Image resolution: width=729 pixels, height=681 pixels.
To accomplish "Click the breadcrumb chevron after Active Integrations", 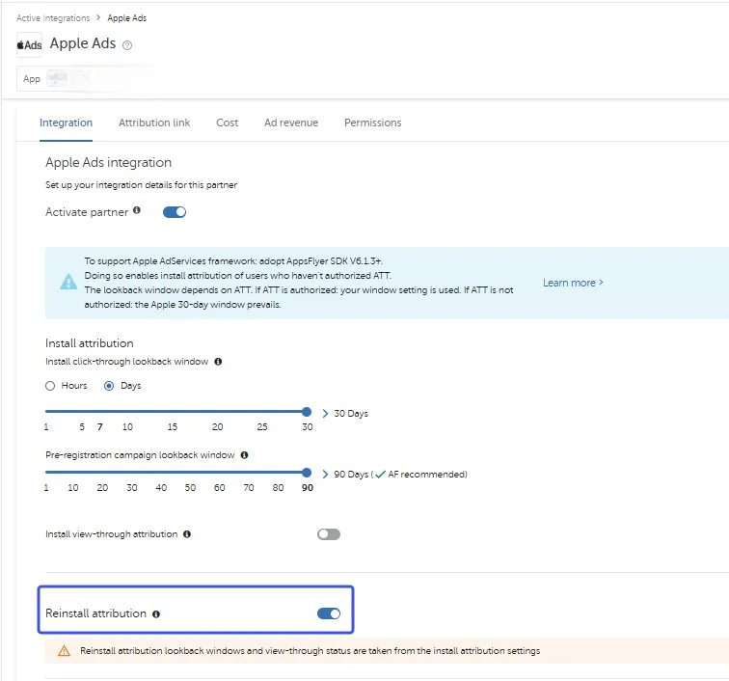I will 98,17.
